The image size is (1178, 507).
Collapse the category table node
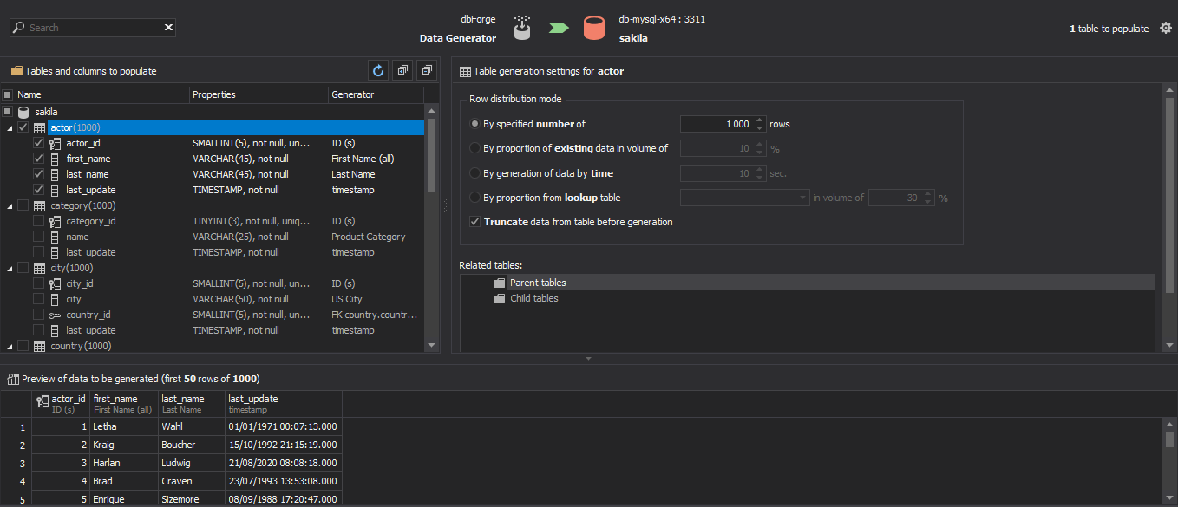pos(9,206)
